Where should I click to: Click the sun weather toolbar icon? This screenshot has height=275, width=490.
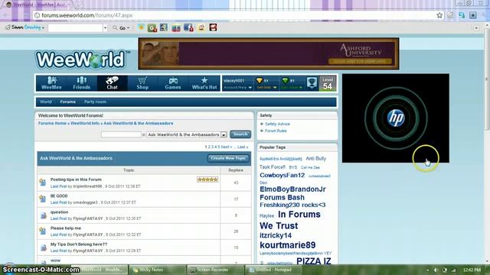[x=141, y=27]
